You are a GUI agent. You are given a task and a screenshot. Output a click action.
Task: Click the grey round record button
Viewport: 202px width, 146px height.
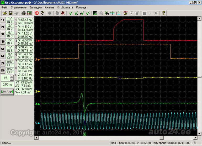pyautogui.click(x=50, y=13)
